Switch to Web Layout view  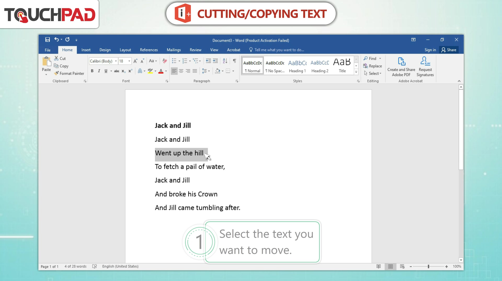[402, 266]
